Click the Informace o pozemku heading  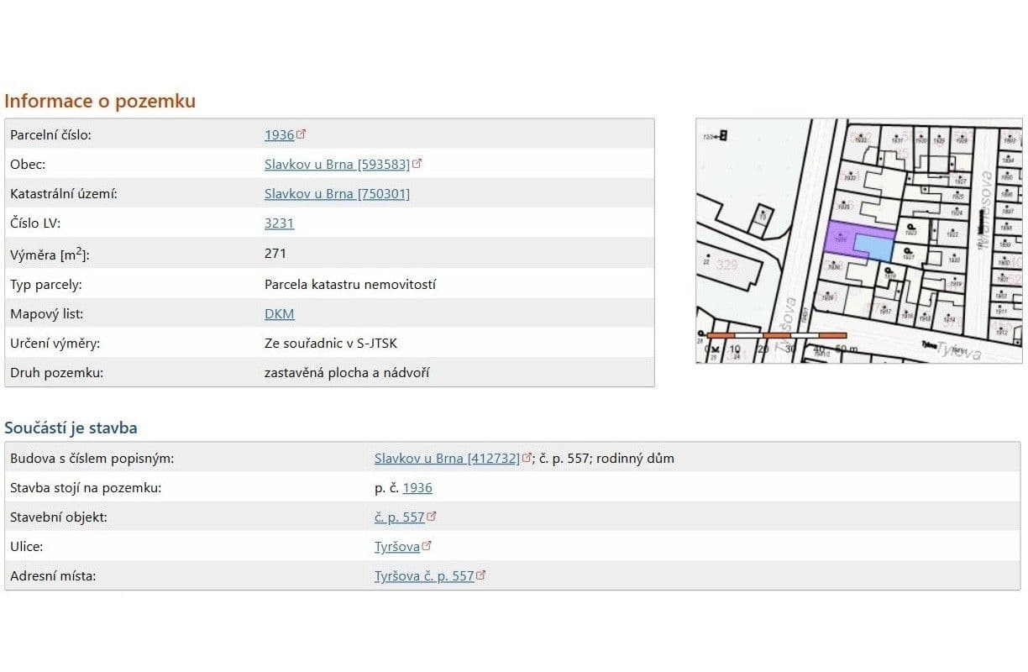[100, 102]
